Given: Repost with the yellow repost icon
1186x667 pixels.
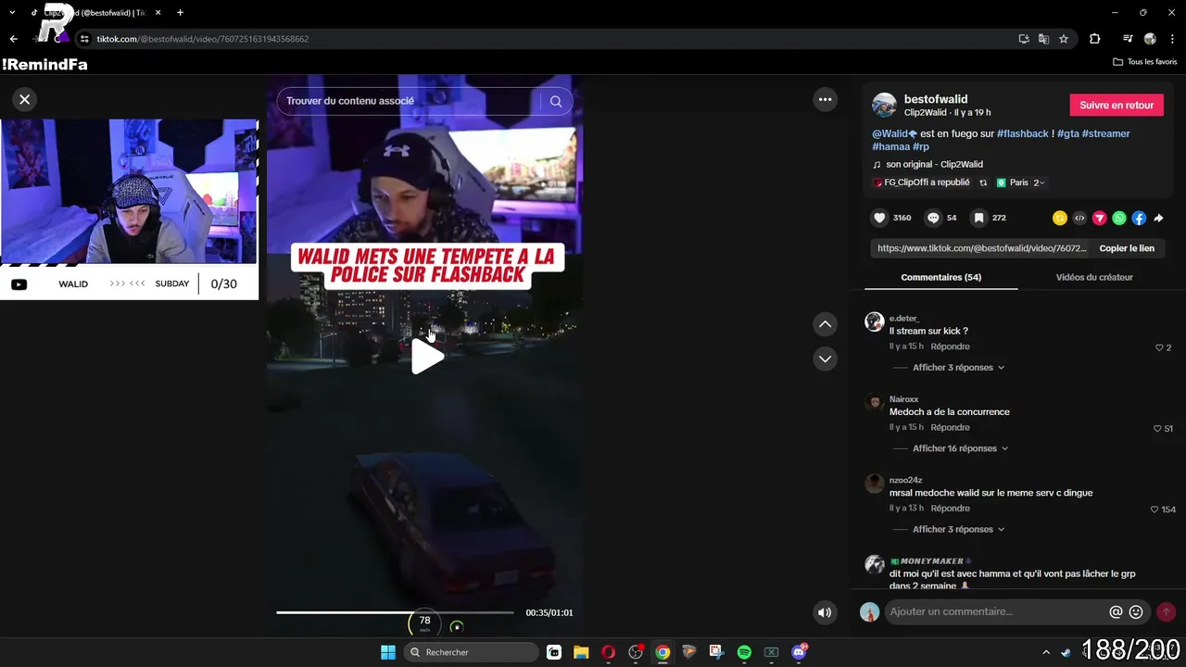Looking at the screenshot, I should (1060, 218).
